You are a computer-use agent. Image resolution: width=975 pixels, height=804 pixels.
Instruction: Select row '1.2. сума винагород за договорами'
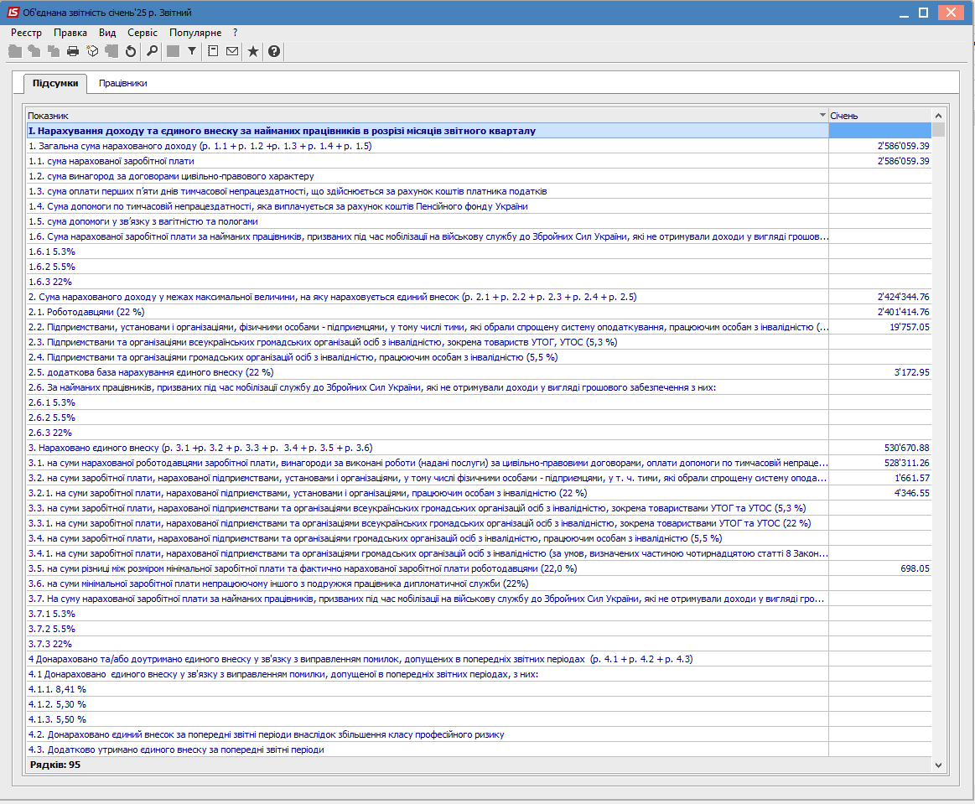click(x=479, y=176)
